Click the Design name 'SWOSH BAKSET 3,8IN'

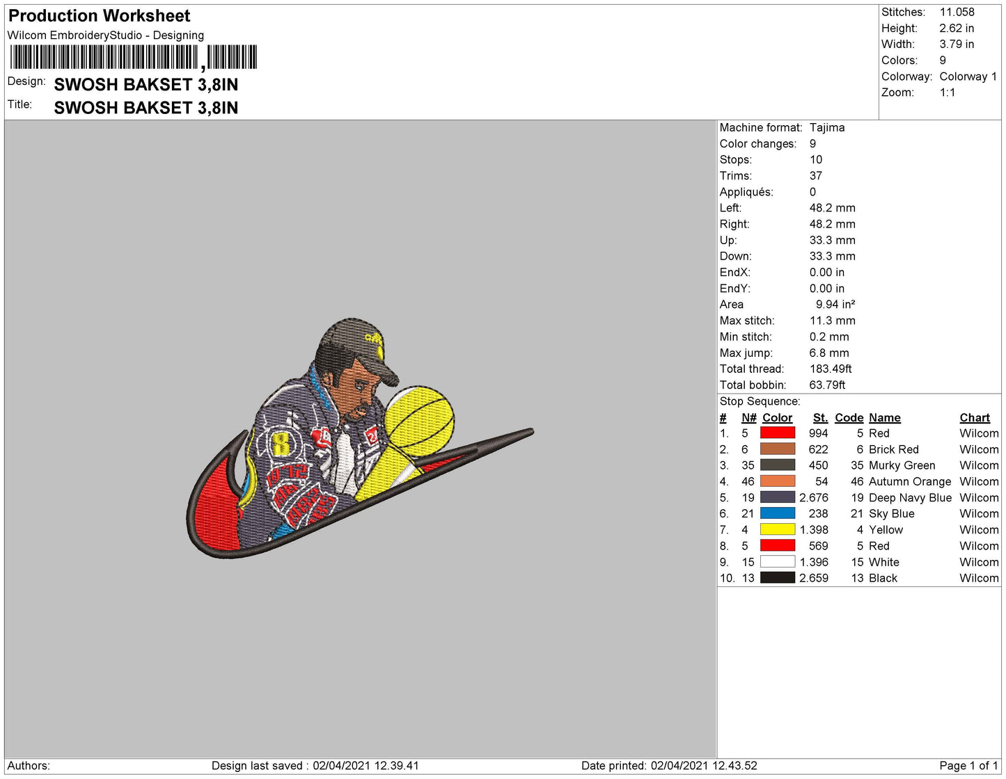[146, 85]
